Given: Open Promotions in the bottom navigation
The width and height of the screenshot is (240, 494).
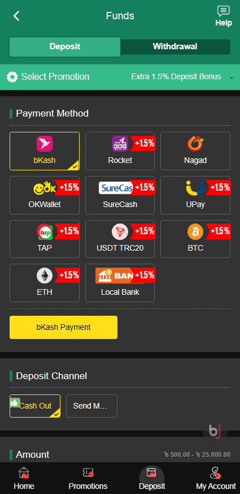Looking at the screenshot, I should tap(88, 479).
